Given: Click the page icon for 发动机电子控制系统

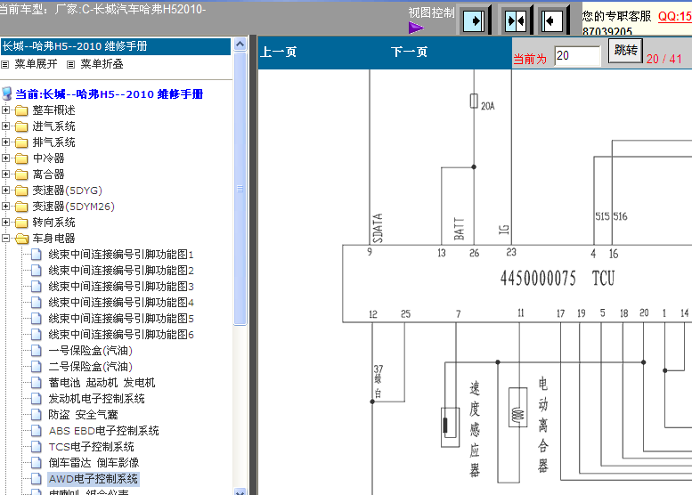Looking at the screenshot, I should [x=37, y=399].
